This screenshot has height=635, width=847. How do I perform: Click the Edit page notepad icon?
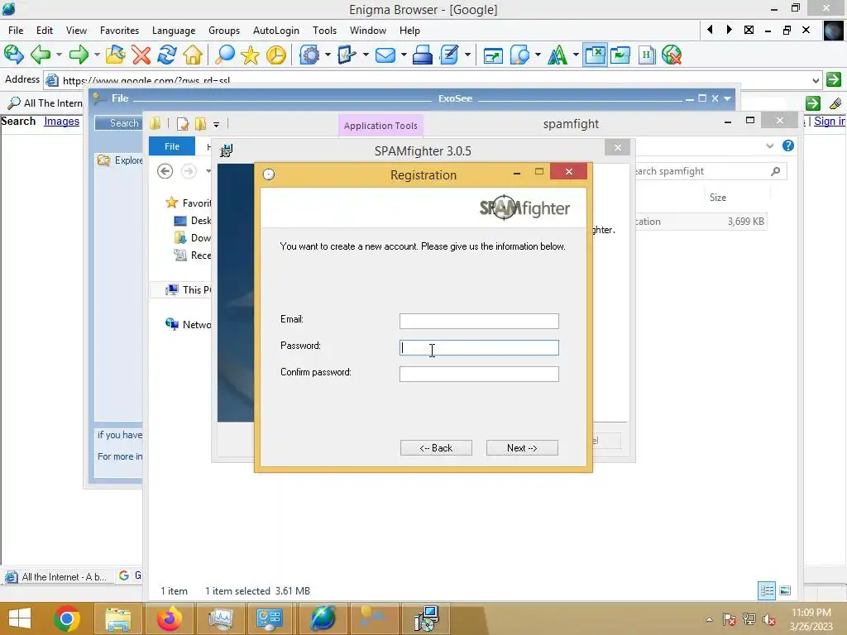coord(449,55)
